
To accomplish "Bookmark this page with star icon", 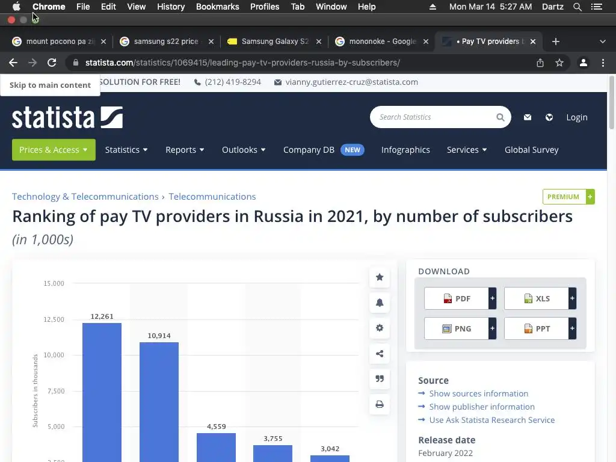I will coord(559,63).
